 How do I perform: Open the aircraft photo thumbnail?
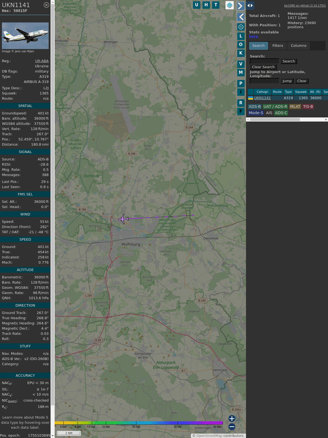pos(25,36)
